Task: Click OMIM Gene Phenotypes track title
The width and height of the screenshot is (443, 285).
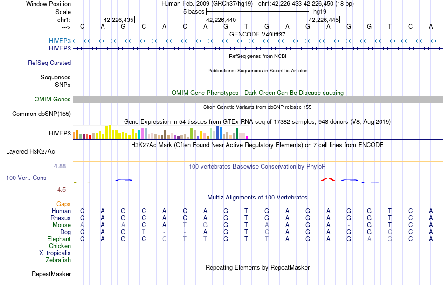Action: pos(257,93)
